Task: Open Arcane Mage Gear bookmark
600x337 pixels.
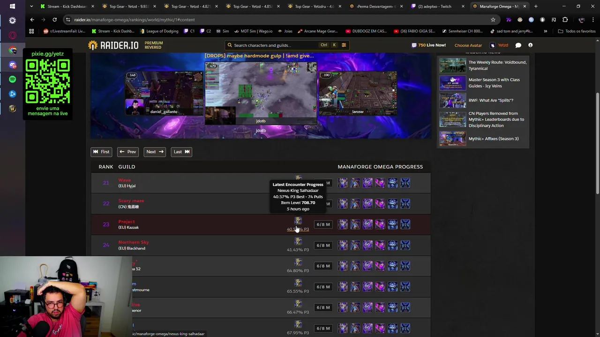Action: point(317,31)
